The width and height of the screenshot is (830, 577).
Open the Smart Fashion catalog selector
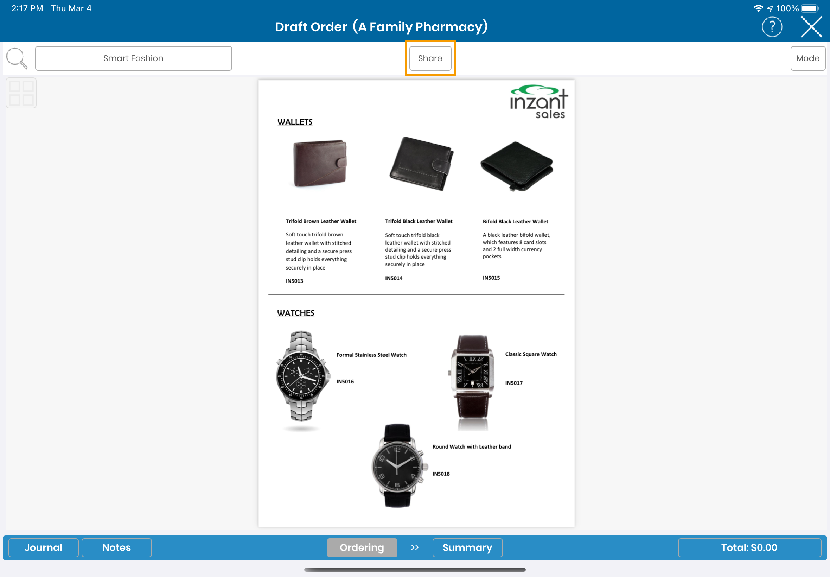(x=133, y=58)
